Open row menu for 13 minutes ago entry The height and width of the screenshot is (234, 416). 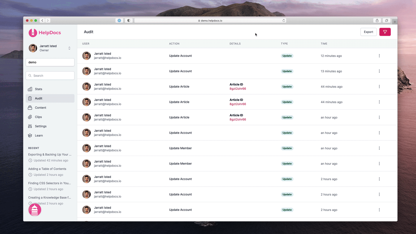(379, 71)
